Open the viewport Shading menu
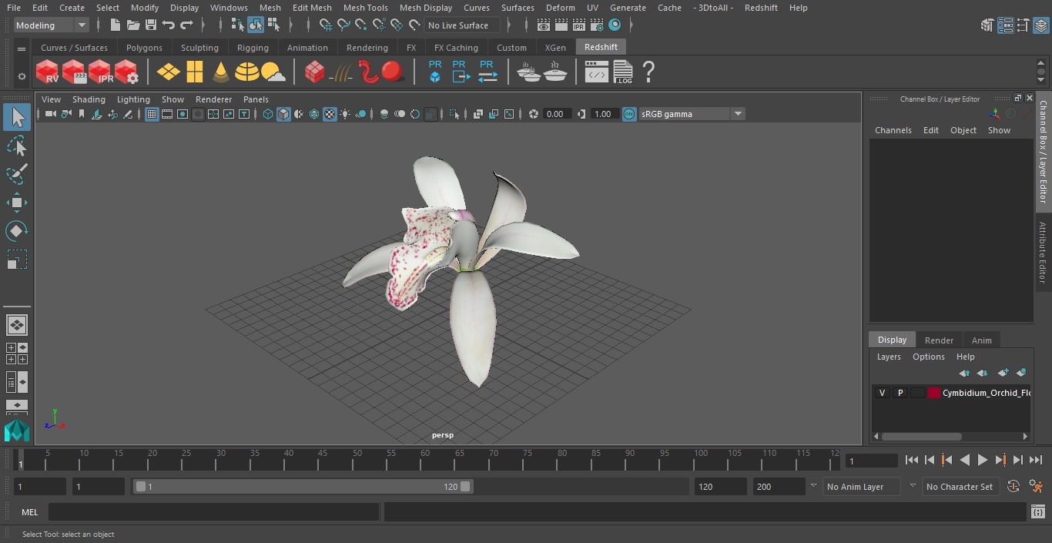This screenshot has height=543, width=1052. [89, 99]
